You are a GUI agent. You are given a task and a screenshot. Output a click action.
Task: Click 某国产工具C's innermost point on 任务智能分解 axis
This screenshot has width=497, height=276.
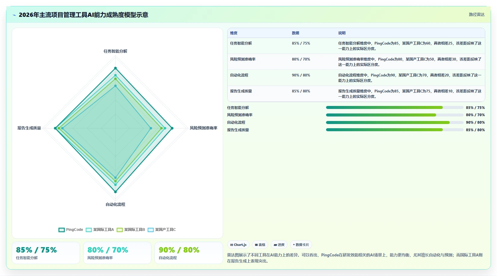pyautogui.click(x=115, y=86)
